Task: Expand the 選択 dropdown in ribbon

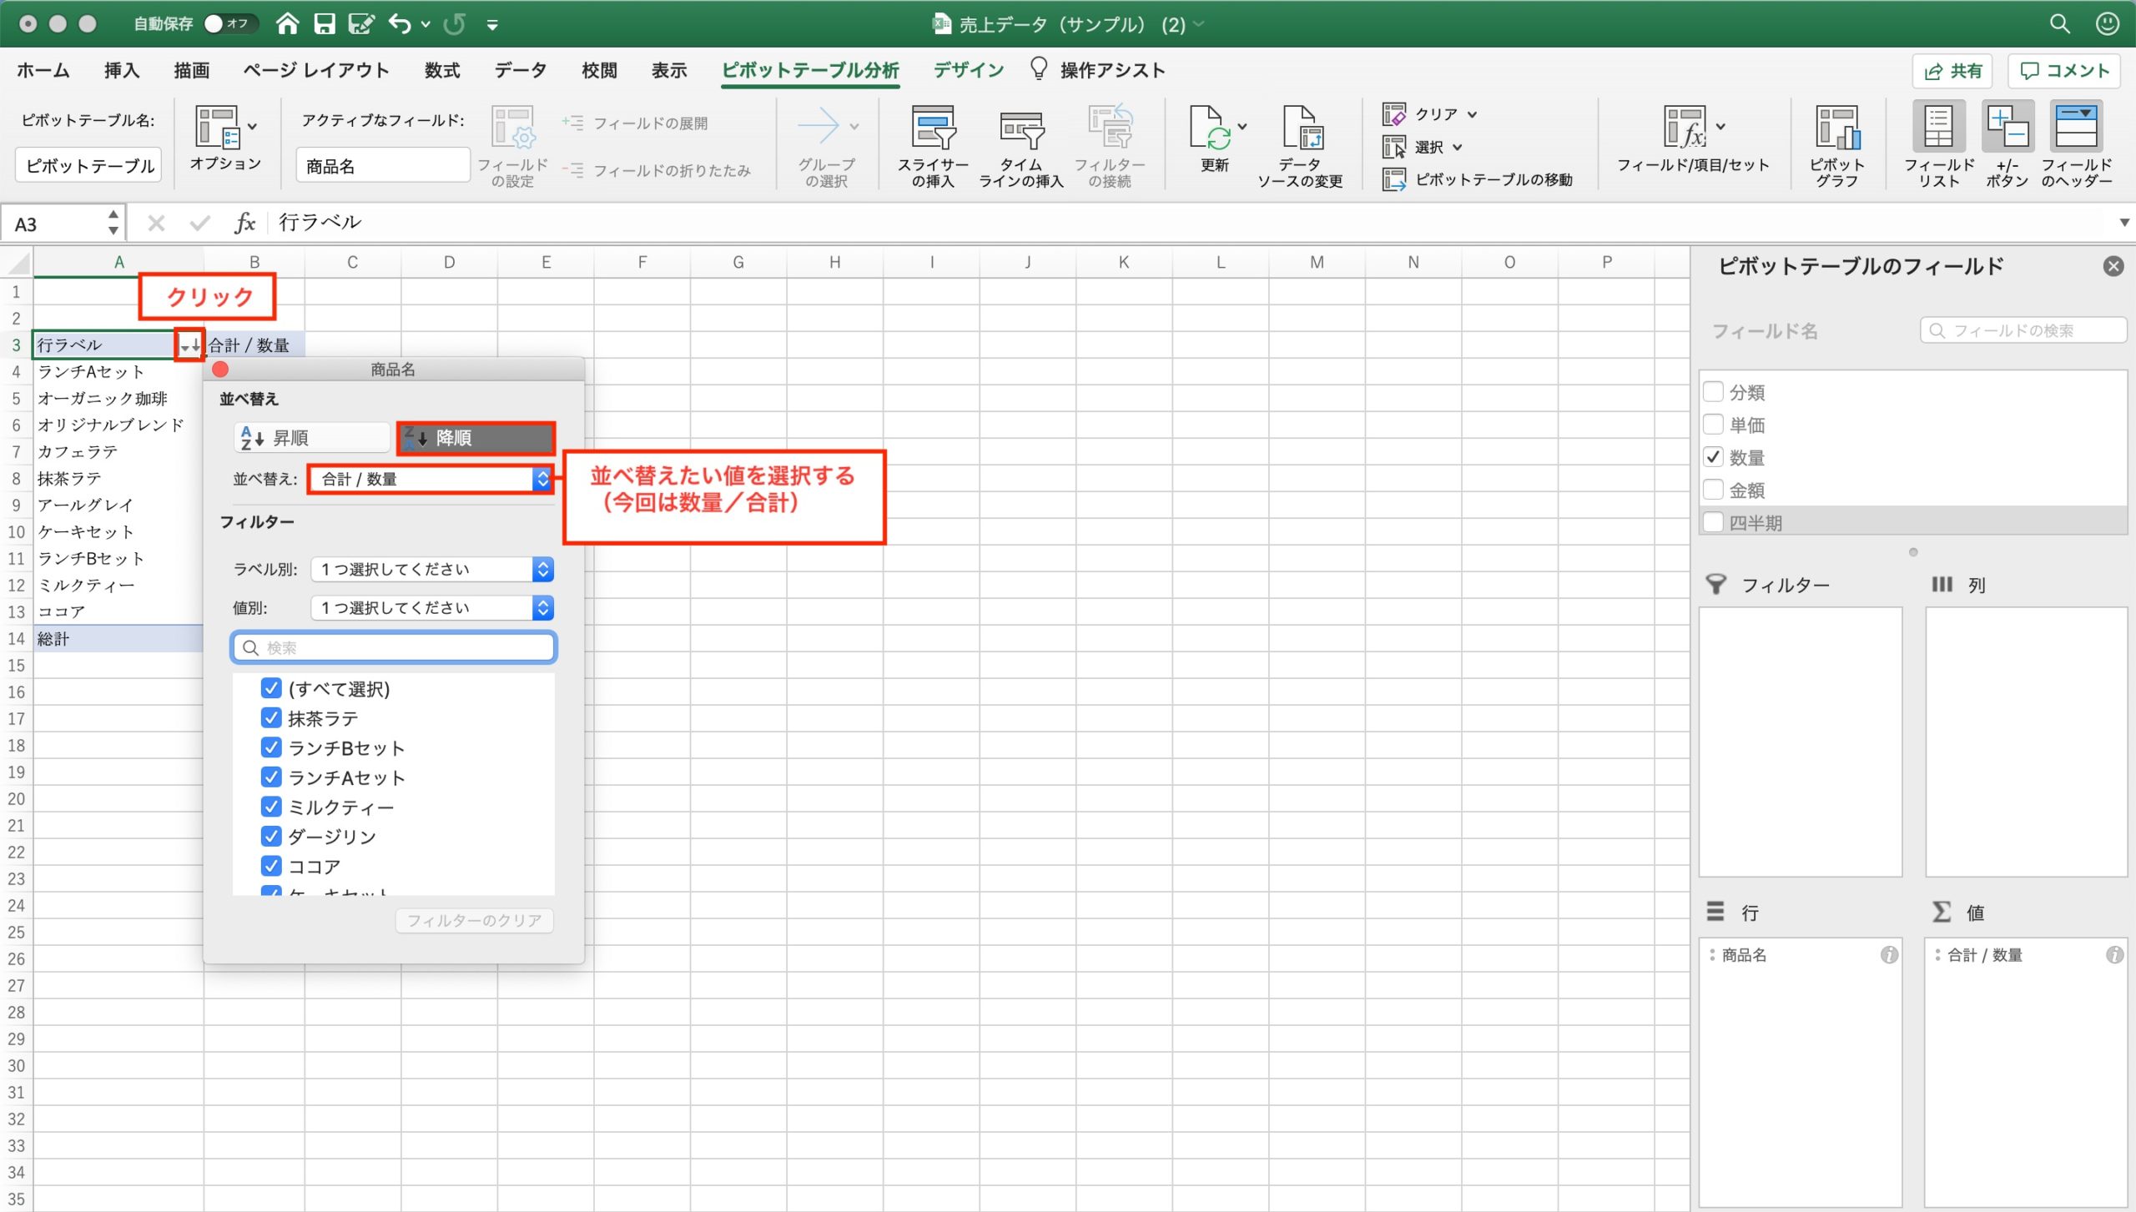Action: [1458, 147]
